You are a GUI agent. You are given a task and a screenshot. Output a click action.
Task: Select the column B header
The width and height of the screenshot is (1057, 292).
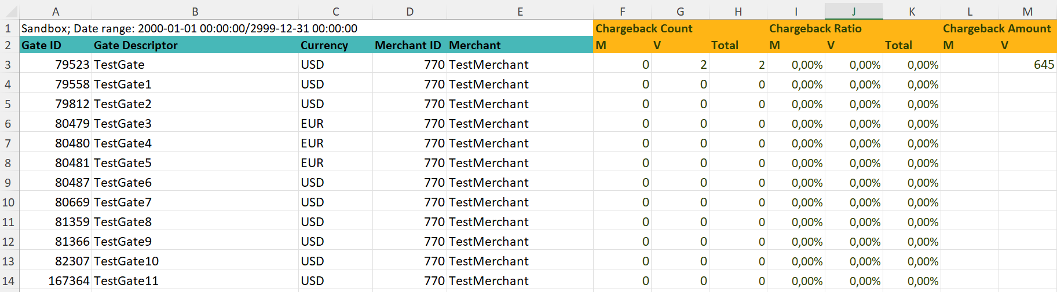point(195,11)
